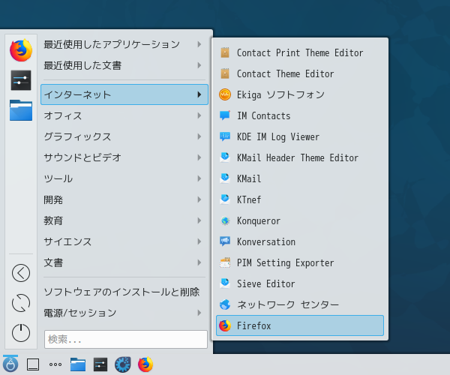This screenshot has height=375, width=450.
Task: Open the オフィス menu category
Action: 124,115
